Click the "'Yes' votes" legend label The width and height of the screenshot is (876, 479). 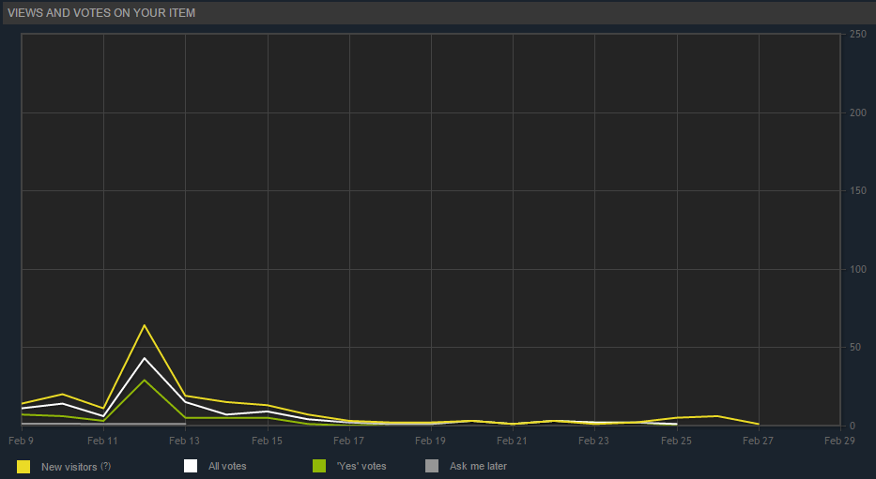(x=361, y=466)
